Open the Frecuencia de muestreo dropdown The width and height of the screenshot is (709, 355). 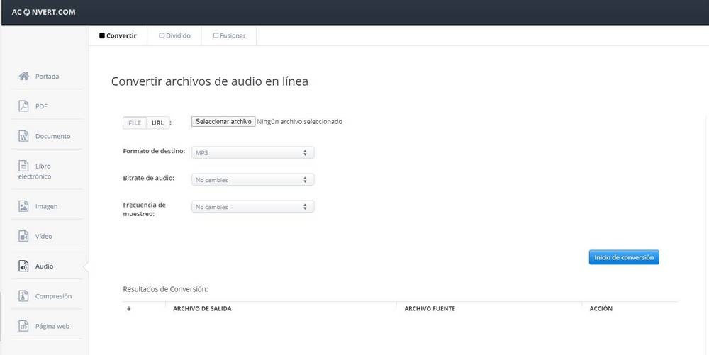[253, 207]
